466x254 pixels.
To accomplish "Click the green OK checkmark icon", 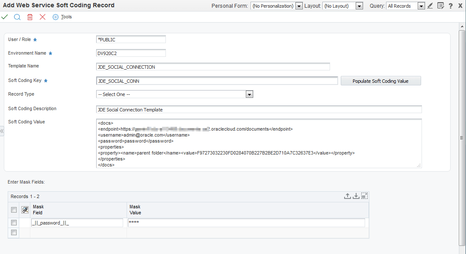I will click(4, 17).
